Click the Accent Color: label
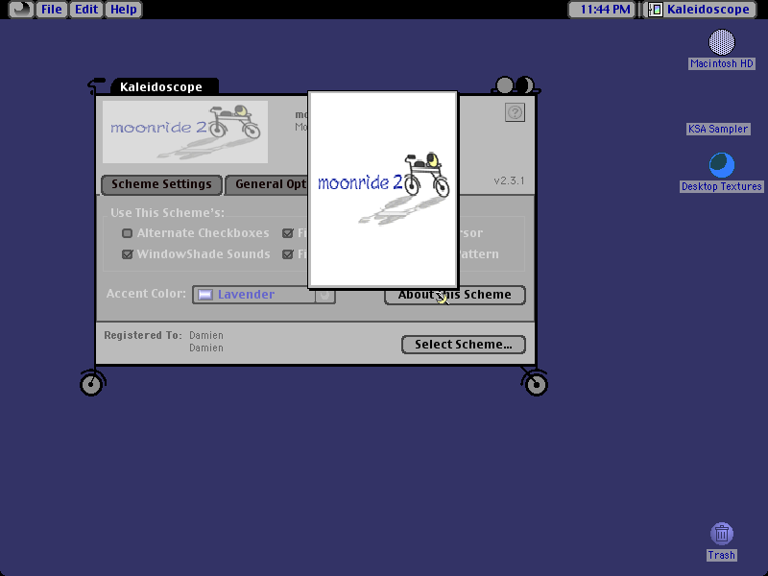 [146, 294]
